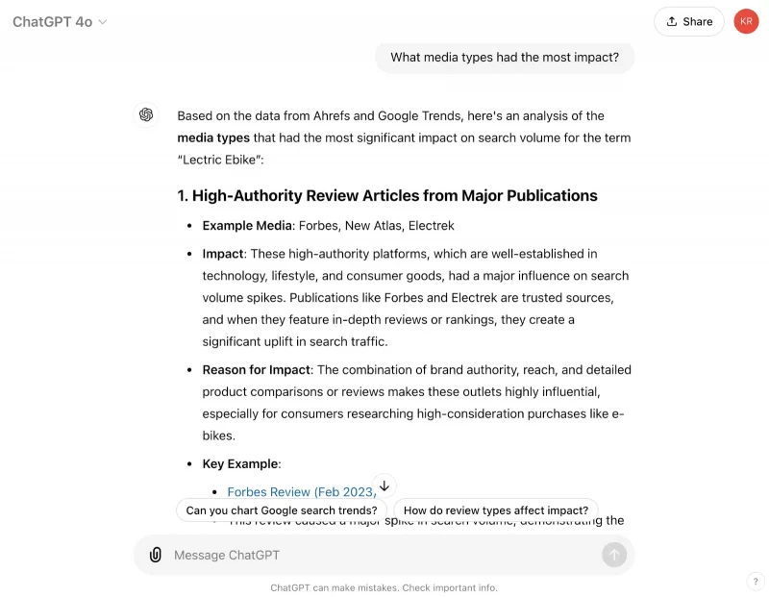Select 'Can you chart Google search trends?' suggestion
This screenshot has width=769, height=597.
[x=282, y=510]
